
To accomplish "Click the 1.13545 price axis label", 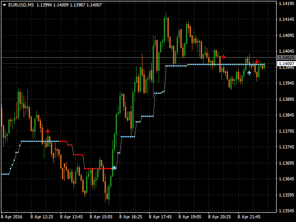I will pyautogui.click(x=286, y=211).
